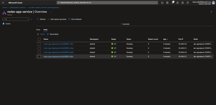Open the account avatar menu
Viewport: 216px width, 105px height.
pos(213,3)
